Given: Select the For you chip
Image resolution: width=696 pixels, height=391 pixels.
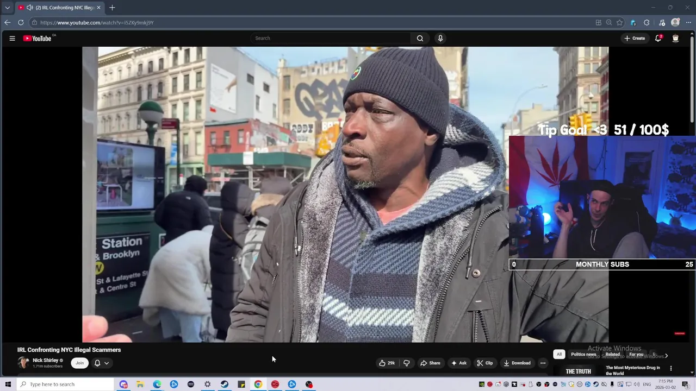Looking at the screenshot, I should [636, 354].
